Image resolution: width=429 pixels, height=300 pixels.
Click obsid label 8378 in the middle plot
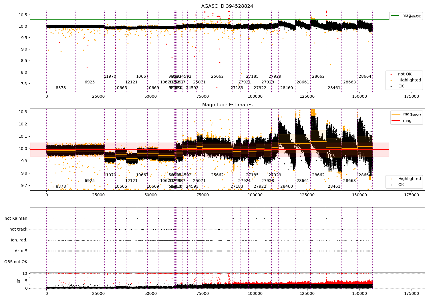61,187
